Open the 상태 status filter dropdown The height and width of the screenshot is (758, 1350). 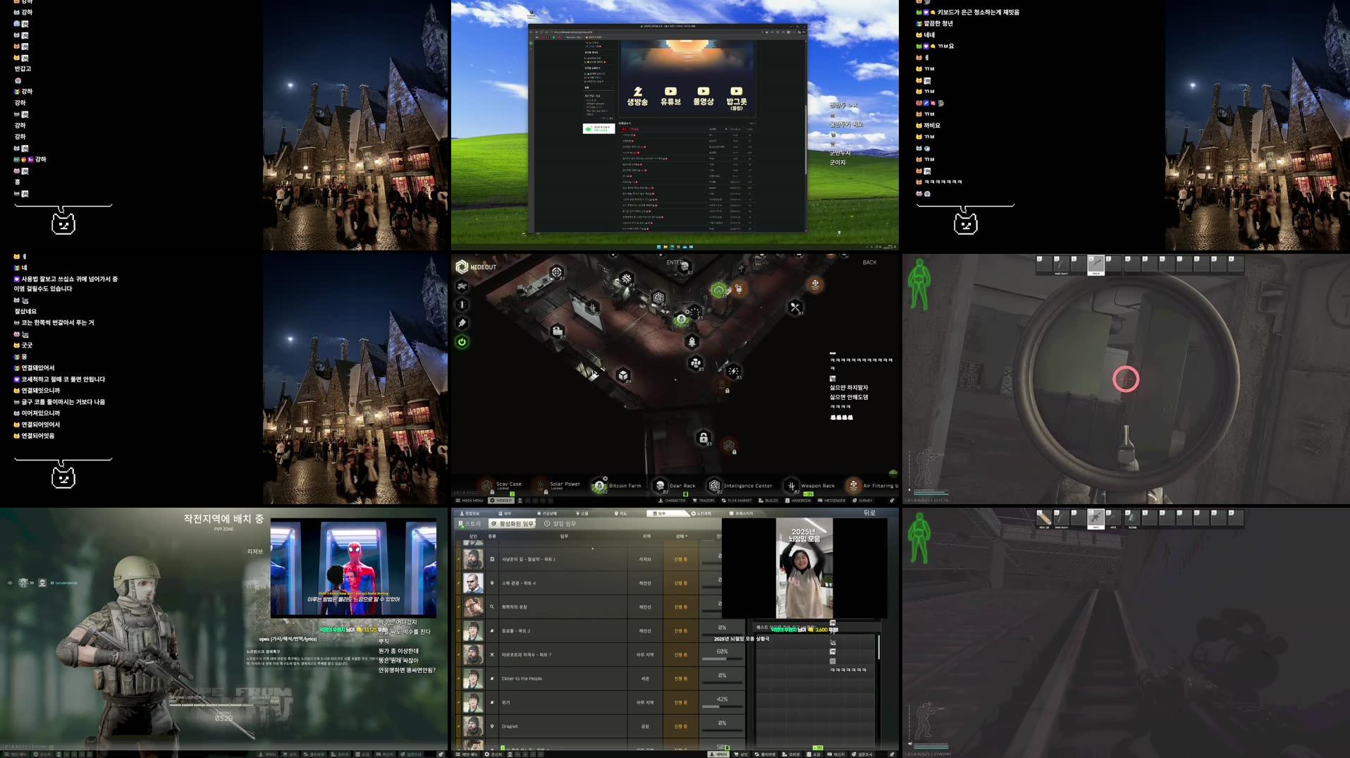(683, 536)
